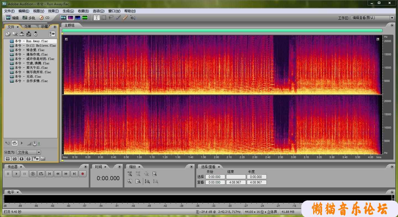Open the Files panel group menu arrow
398x217 pixels.
pyautogui.click(x=55, y=27)
